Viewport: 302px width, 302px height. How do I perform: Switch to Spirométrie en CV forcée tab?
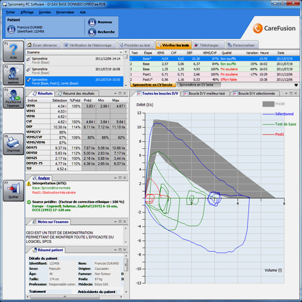point(153,85)
